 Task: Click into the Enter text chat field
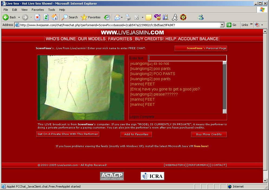[x=187, y=58]
